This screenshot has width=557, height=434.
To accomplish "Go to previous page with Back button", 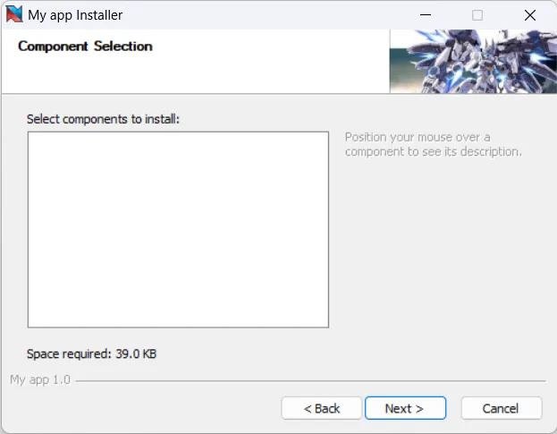I will 322,408.
